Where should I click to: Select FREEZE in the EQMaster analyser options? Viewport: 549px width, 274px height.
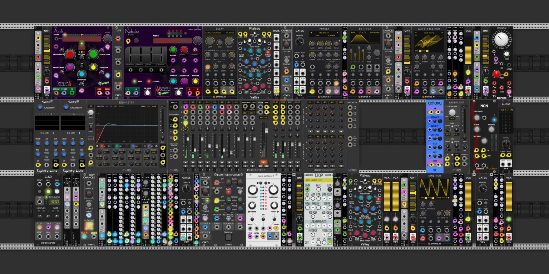122,106
